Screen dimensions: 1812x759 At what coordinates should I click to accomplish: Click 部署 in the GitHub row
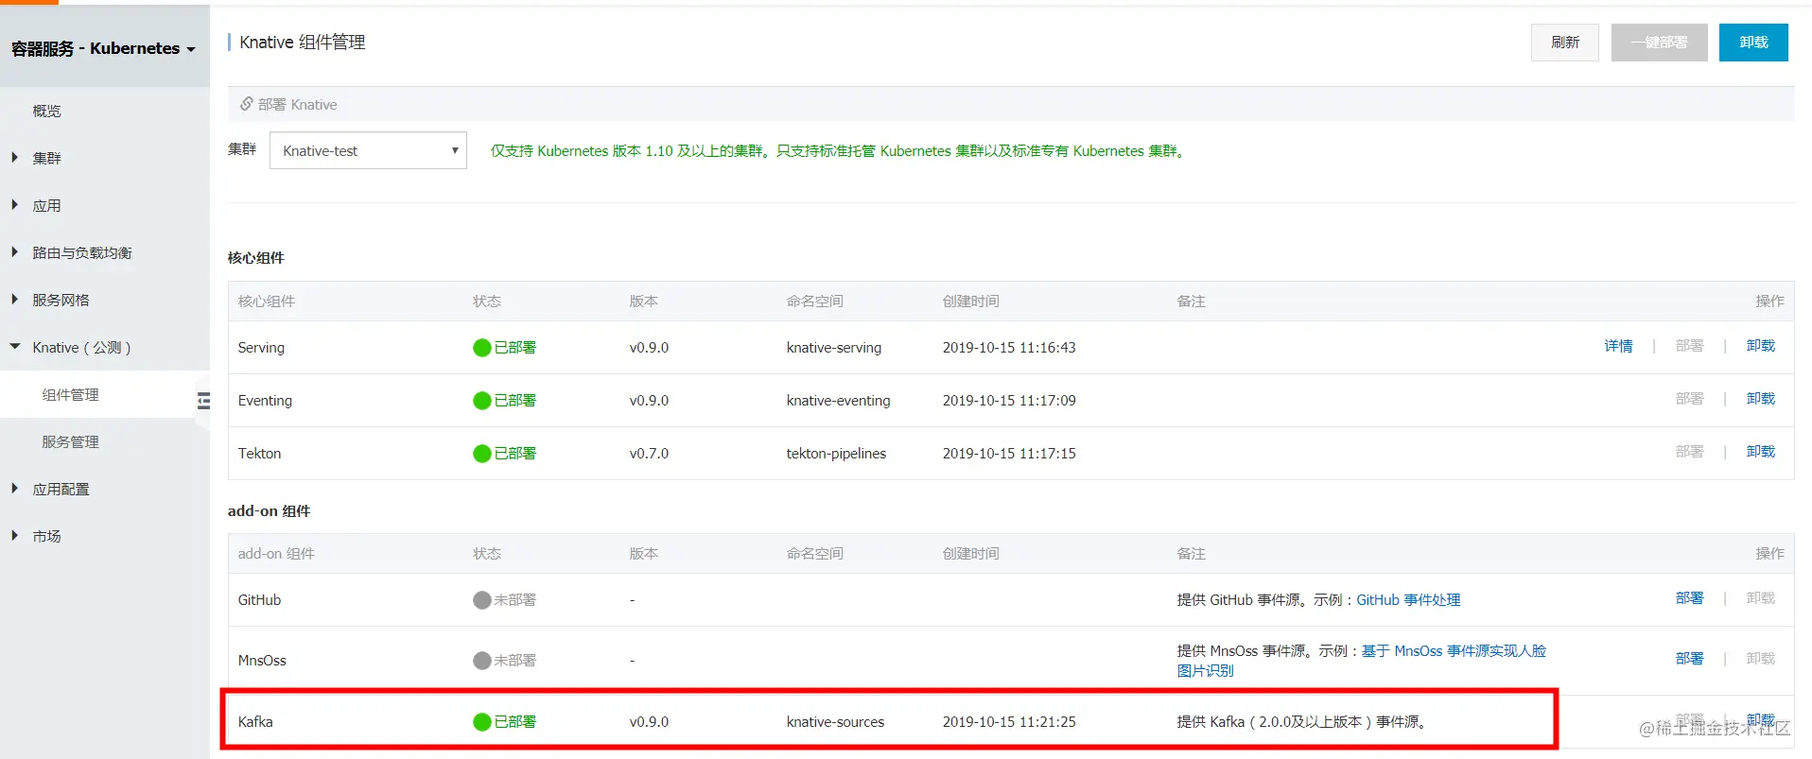click(1689, 598)
